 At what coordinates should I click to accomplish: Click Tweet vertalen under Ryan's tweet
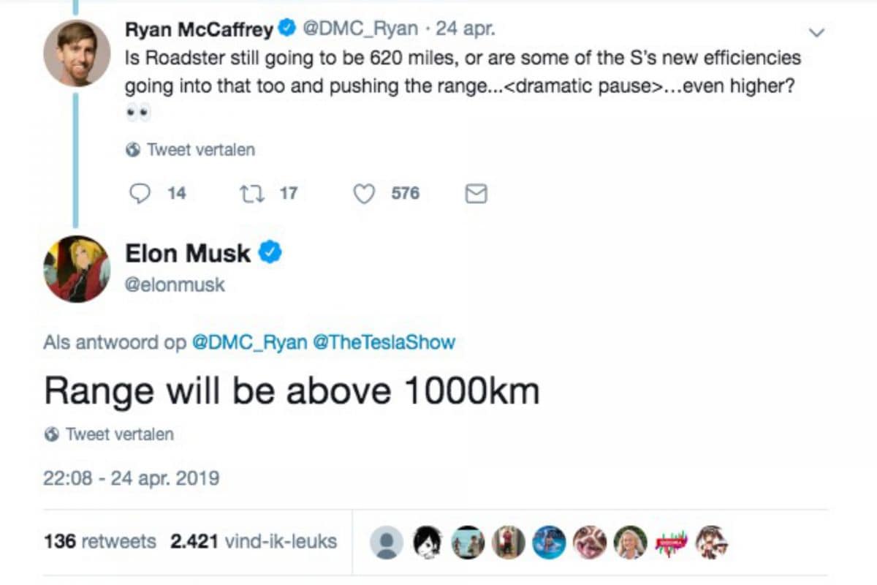(x=200, y=150)
